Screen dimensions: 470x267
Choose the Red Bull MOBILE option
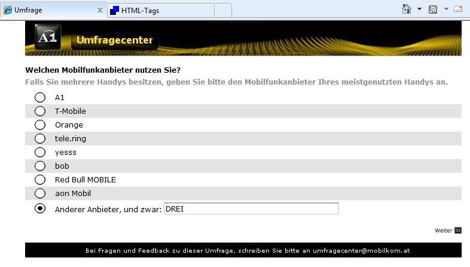coord(40,180)
